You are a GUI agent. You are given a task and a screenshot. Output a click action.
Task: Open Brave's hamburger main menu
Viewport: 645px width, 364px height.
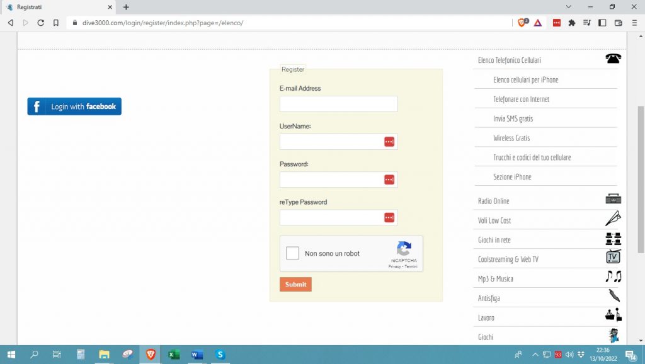[x=634, y=23]
